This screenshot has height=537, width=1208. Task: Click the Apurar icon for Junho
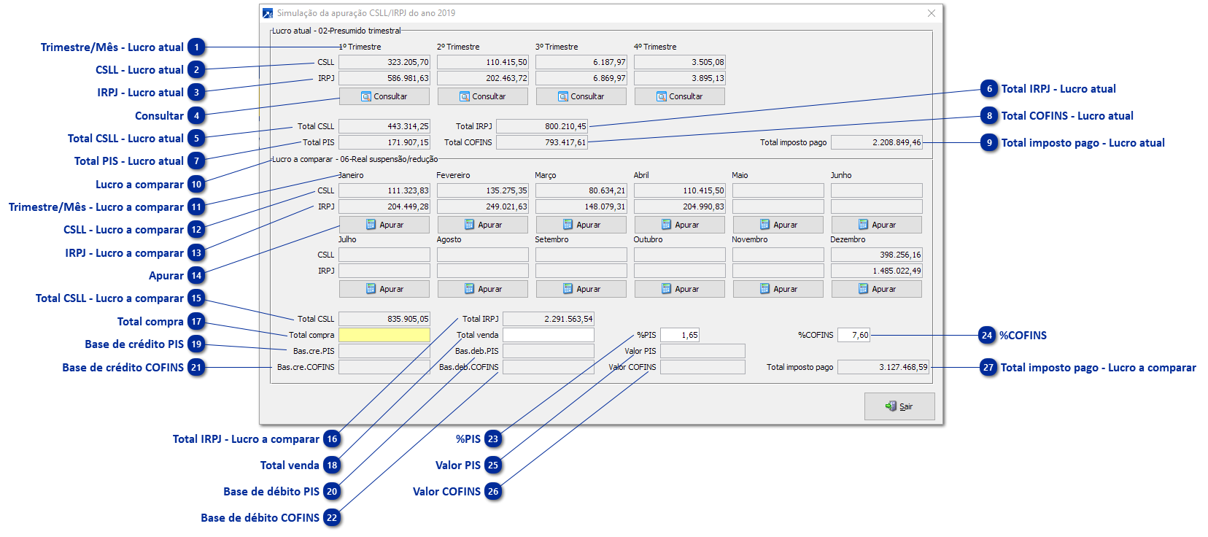point(863,225)
